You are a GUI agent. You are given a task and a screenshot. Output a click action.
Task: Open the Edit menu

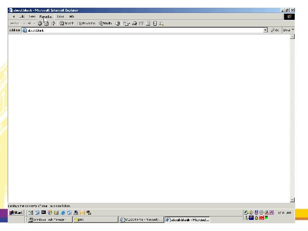click(x=22, y=17)
